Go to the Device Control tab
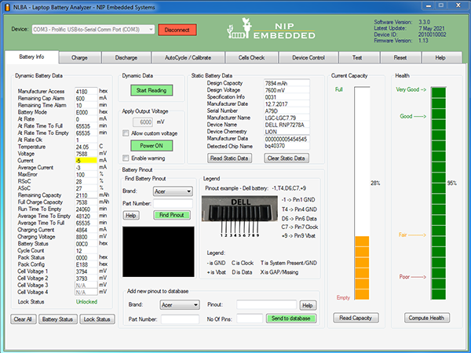 click(308, 57)
